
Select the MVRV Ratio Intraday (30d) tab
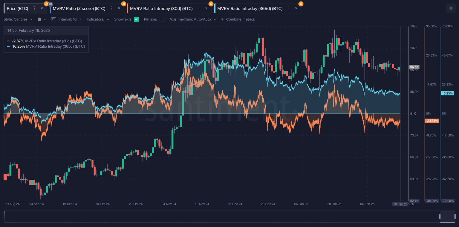tap(161, 8)
